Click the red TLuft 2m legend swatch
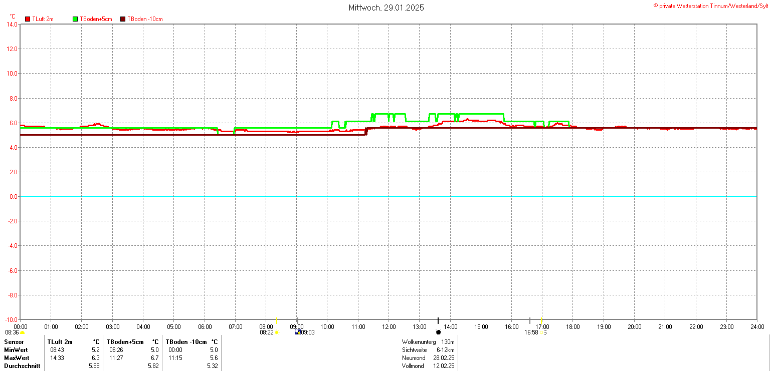Screen dimensions: 770x371 coord(28,19)
